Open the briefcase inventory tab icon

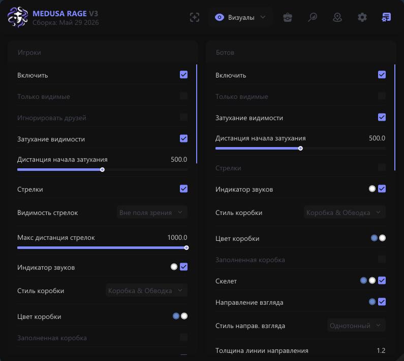click(288, 17)
